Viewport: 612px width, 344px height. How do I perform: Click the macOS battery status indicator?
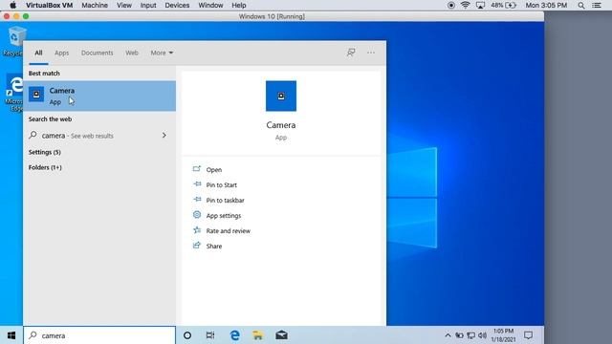coord(504,5)
